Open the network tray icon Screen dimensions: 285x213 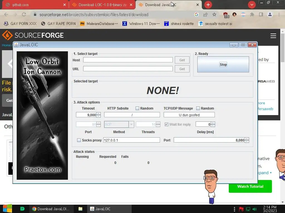[248, 209]
